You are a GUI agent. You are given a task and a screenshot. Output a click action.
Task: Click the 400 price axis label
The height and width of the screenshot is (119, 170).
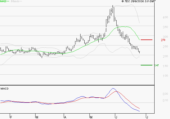[165, 17]
